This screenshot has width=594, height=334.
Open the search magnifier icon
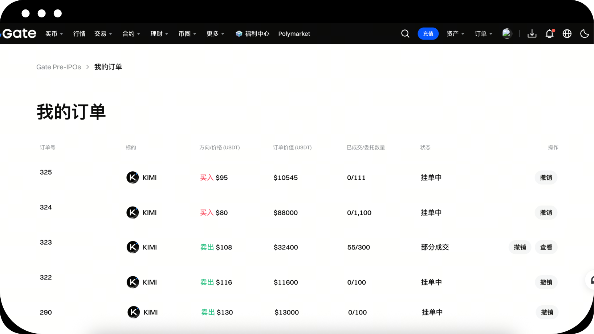[x=405, y=34]
